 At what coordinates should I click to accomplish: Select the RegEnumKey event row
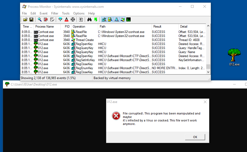pos(113,68)
